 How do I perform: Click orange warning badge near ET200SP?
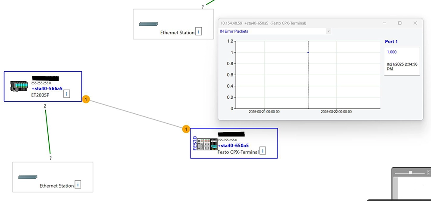pos(85,100)
